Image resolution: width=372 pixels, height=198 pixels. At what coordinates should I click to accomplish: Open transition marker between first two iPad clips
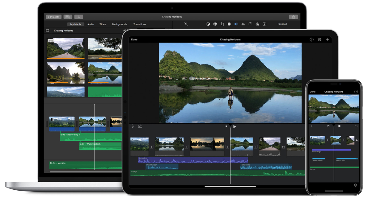pos(152,147)
